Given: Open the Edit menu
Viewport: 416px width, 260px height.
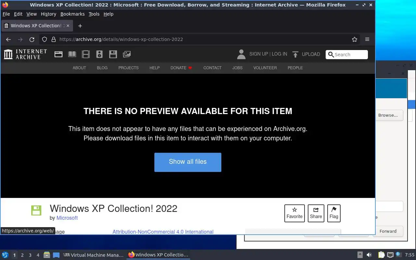Looking at the screenshot, I should (18, 14).
